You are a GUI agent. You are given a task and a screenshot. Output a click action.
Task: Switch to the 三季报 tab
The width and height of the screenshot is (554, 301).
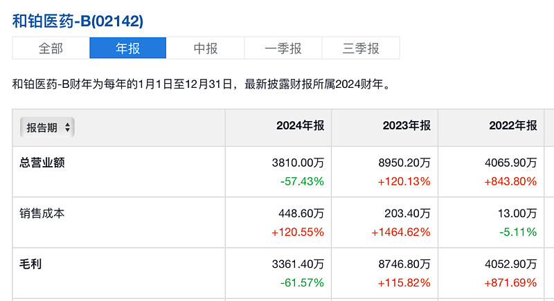(x=361, y=48)
